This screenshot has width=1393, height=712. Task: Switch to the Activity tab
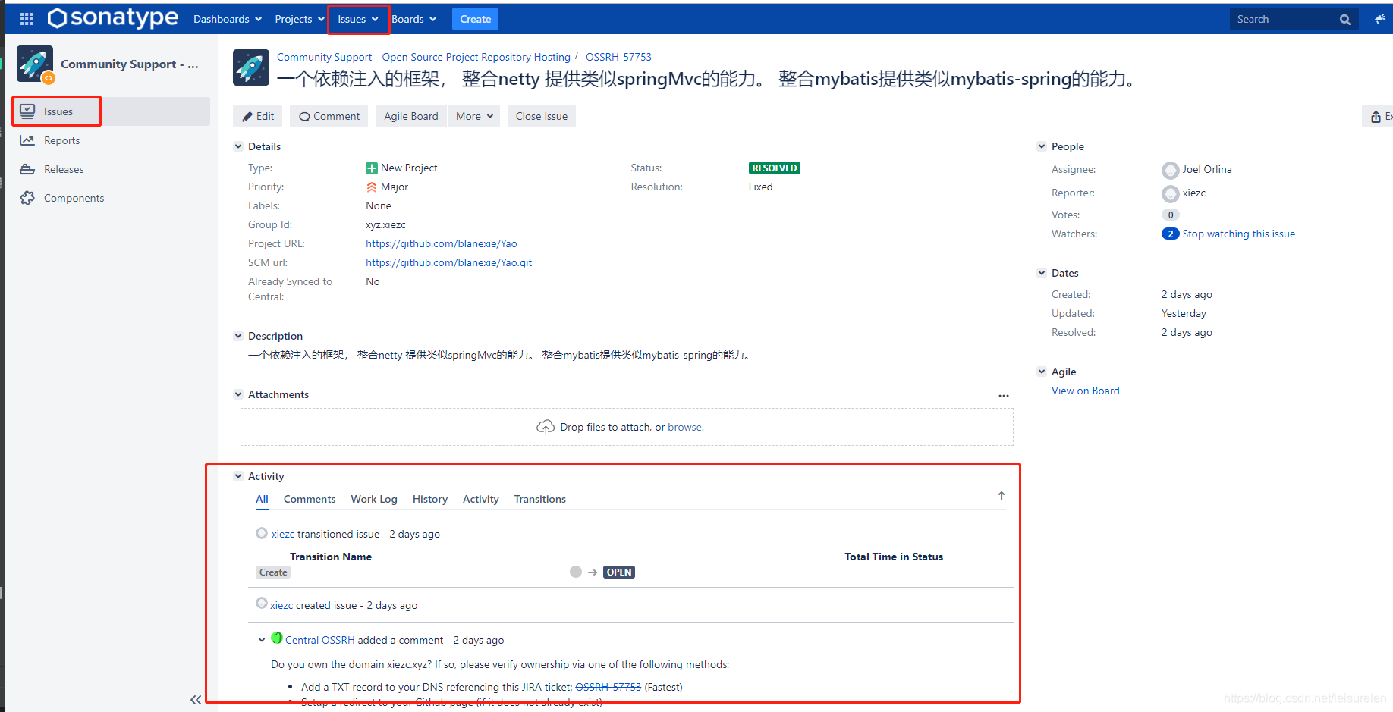click(481, 499)
